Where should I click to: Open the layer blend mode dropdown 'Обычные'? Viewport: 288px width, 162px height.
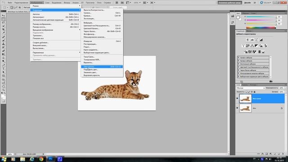point(250,88)
